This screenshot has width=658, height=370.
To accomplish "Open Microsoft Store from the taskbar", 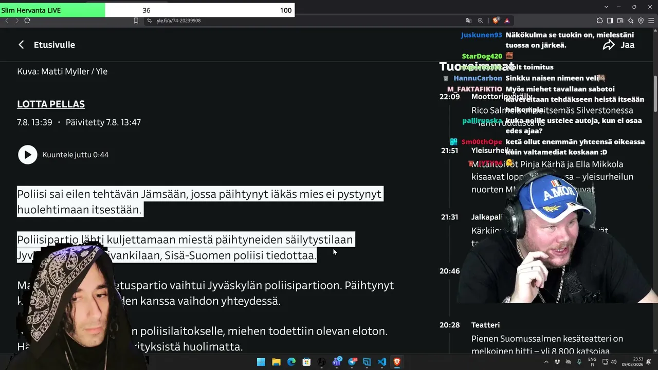I will tap(306, 362).
